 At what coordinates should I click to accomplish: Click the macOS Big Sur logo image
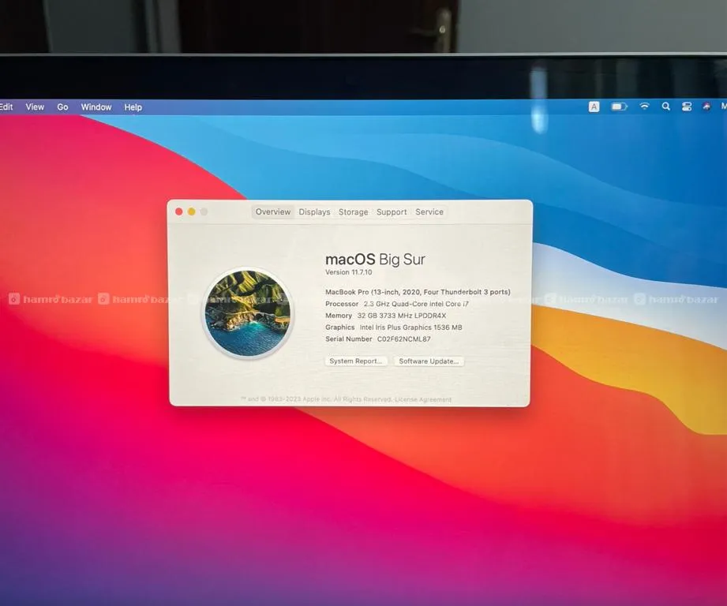(x=247, y=313)
